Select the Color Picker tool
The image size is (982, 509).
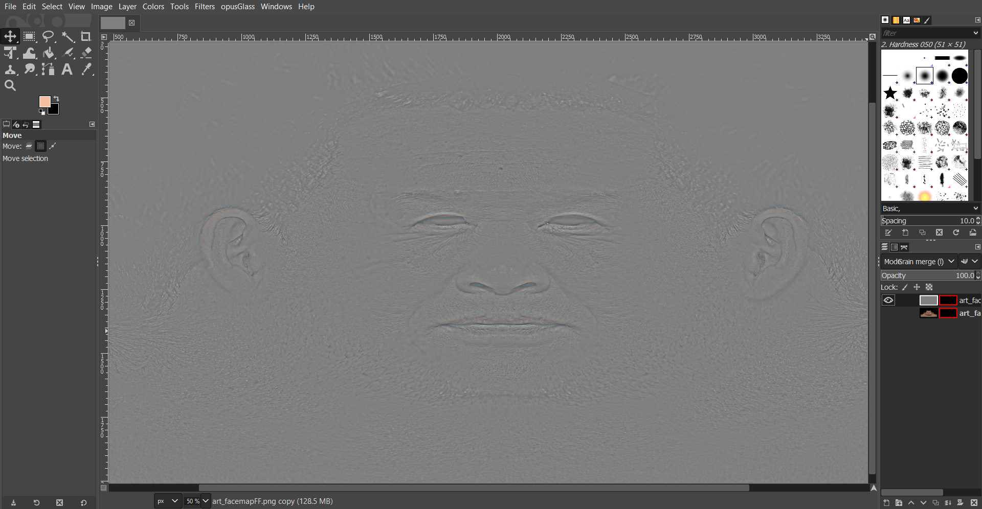tap(86, 69)
